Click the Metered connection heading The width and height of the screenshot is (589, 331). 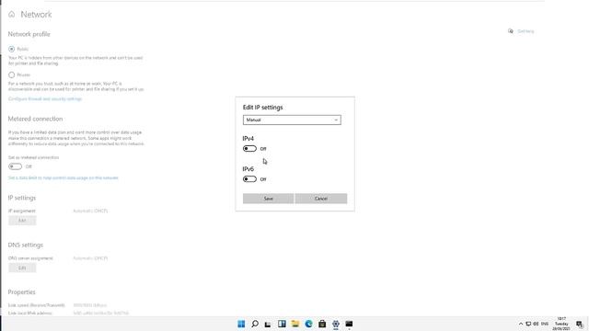click(35, 119)
